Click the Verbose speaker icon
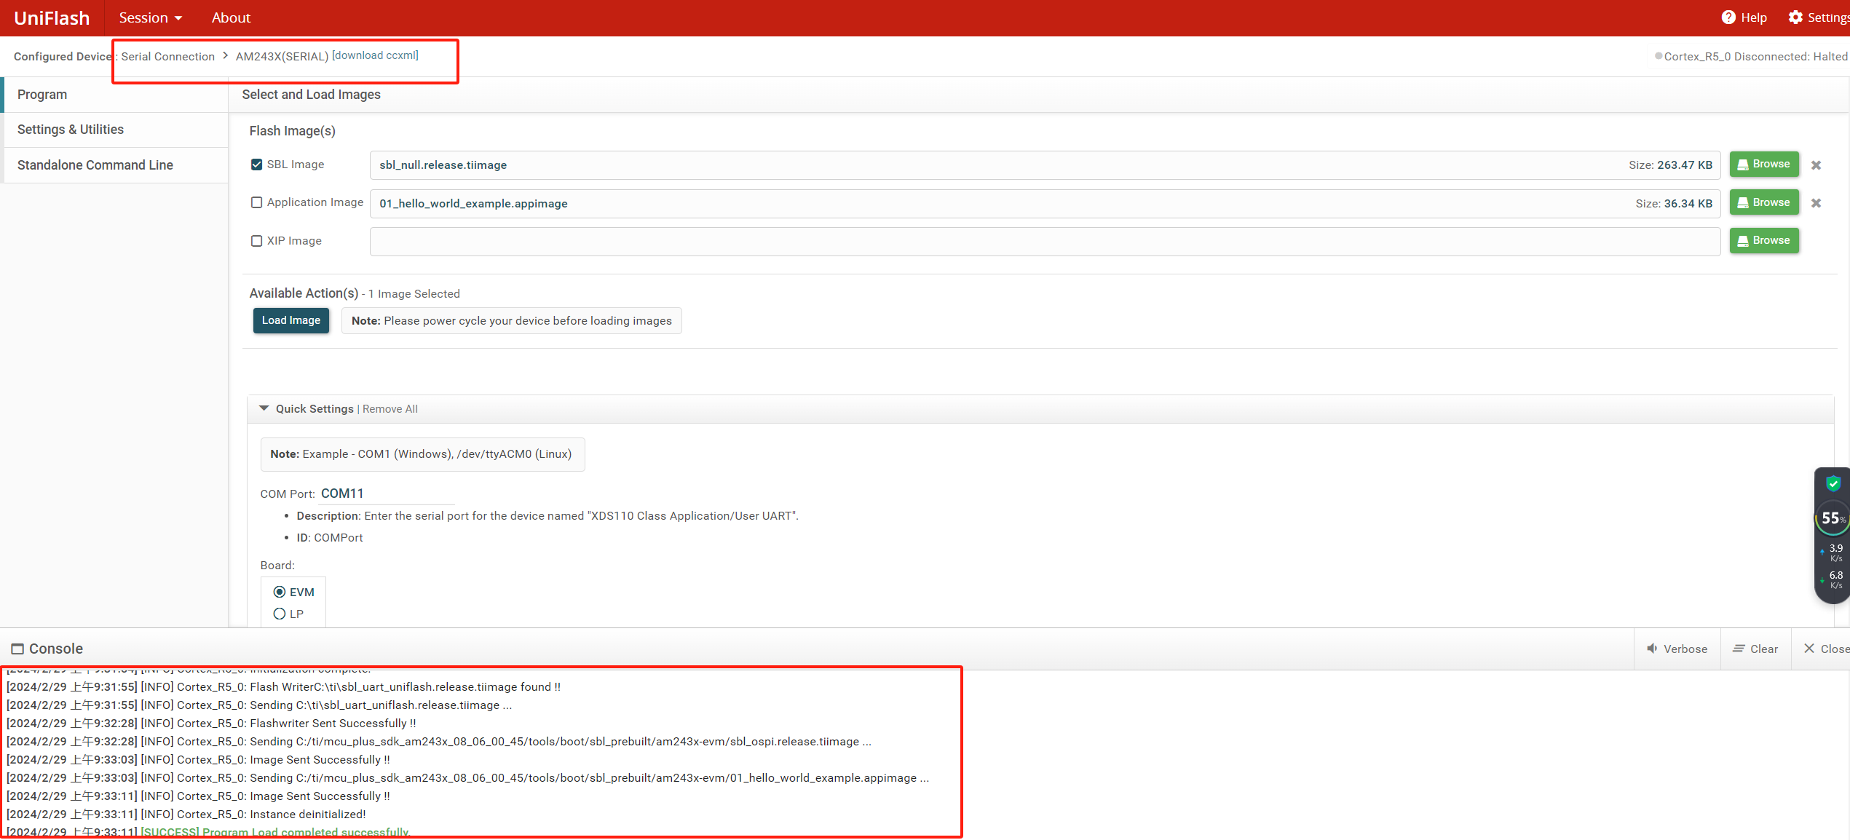Image resolution: width=1850 pixels, height=840 pixels. pyautogui.click(x=1652, y=649)
